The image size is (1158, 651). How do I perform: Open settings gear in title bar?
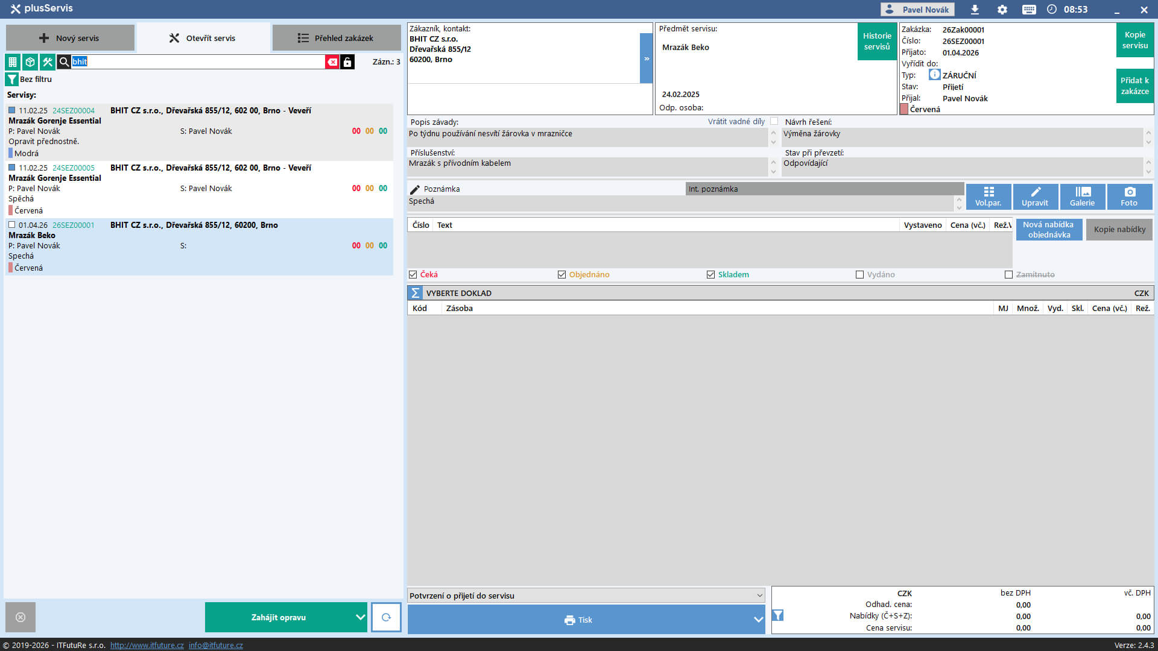point(1002,10)
